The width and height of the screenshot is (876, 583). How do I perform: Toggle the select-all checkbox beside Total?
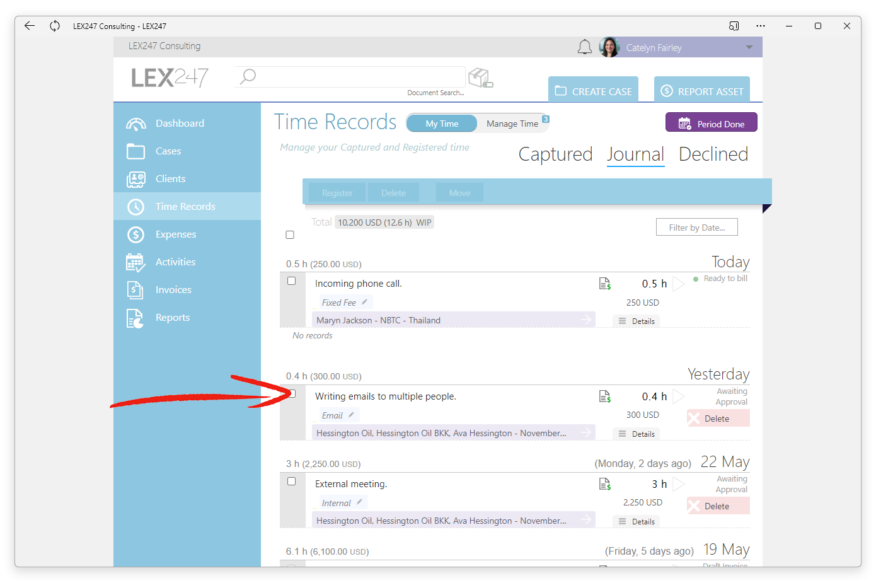pyautogui.click(x=290, y=235)
